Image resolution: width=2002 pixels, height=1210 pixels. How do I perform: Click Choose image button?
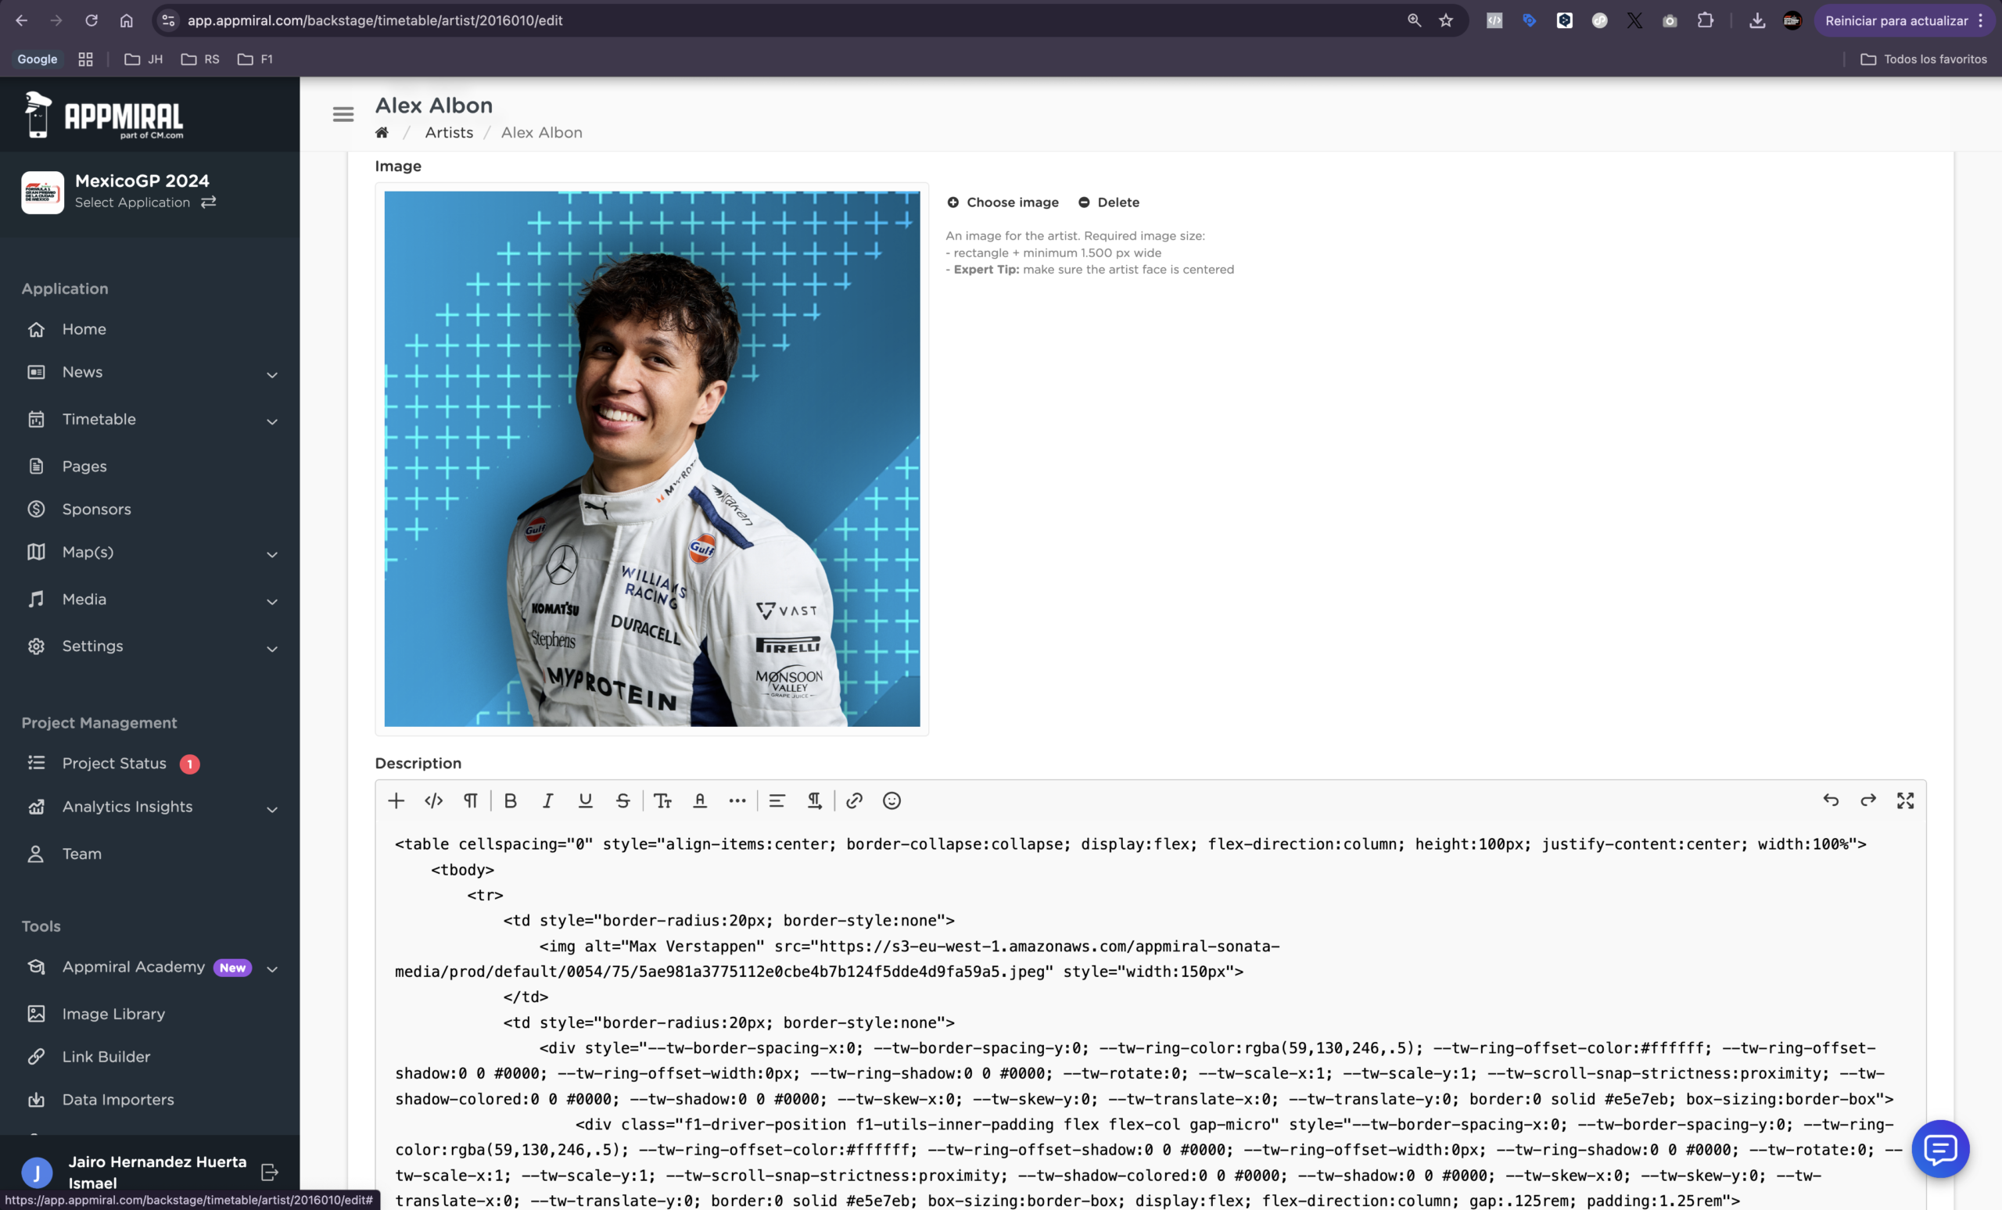(x=1003, y=202)
